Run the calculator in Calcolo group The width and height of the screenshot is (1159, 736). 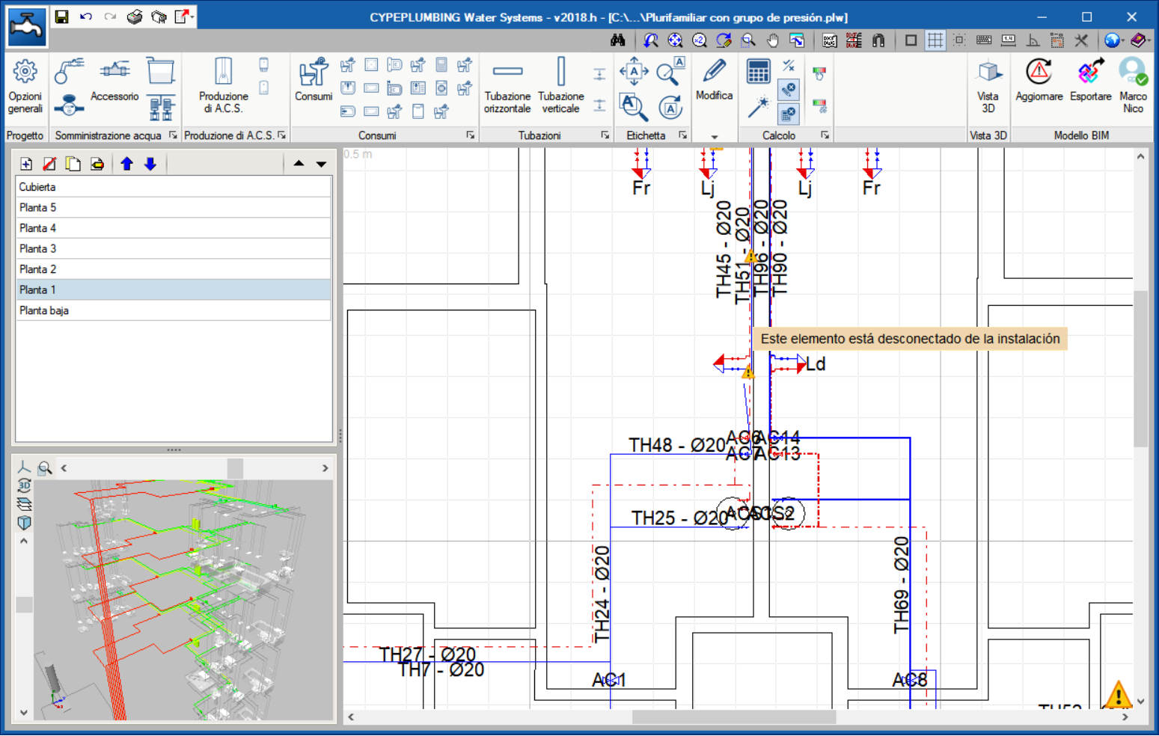758,72
